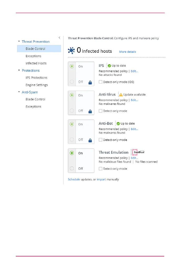Click the Threat Emulation blade title
The image size is (179, 269).
(x=113, y=152)
